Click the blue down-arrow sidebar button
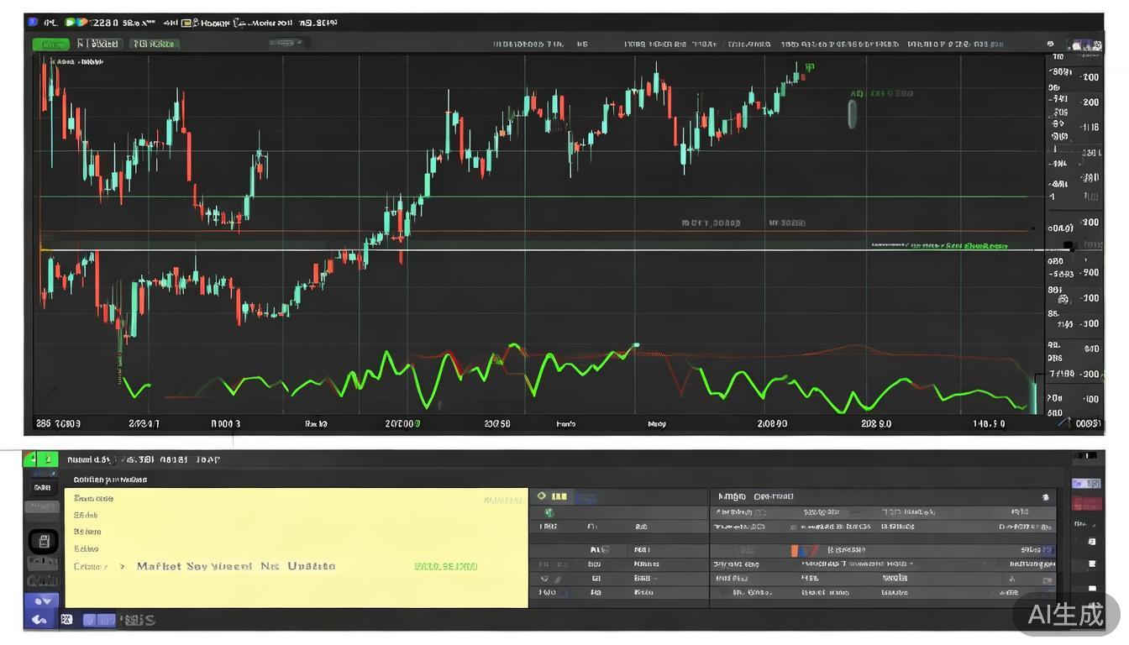Viewport: 1129px width, 645px height. pyautogui.click(x=41, y=601)
